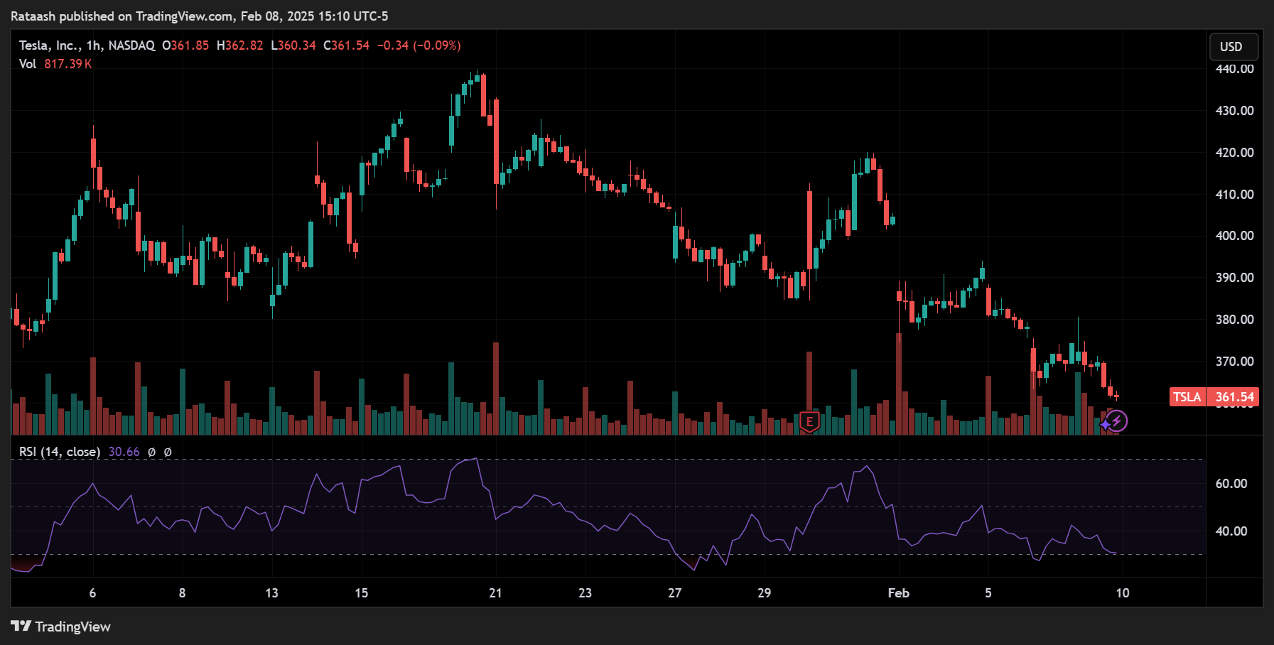The width and height of the screenshot is (1274, 645).
Task: Click the date label 29 on time axis
Action: click(765, 593)
